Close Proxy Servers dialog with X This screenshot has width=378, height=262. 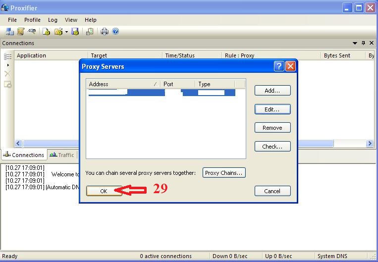point(290,66)
